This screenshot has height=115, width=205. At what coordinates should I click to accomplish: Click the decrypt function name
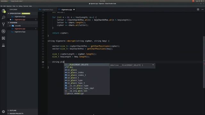(71, 41)
